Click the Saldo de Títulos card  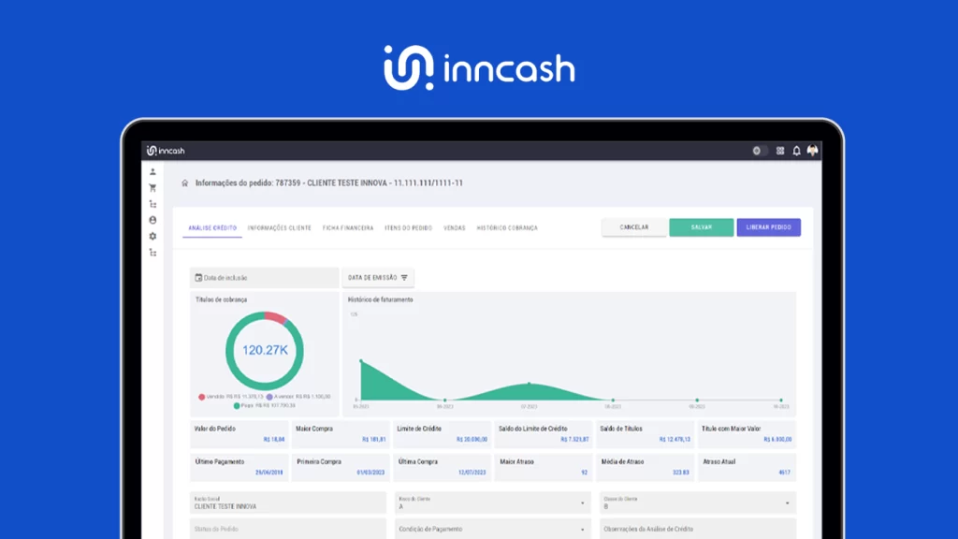tap(645, 434)
